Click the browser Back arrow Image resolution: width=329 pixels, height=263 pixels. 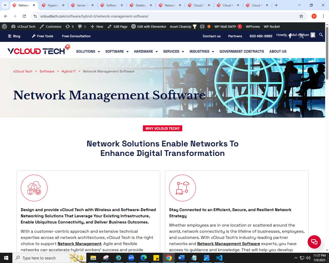[x=6, y=16]
